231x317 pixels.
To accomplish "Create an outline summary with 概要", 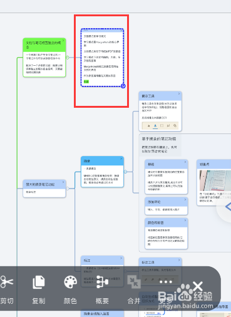I will pyautogui.click(x=102, y=290).
